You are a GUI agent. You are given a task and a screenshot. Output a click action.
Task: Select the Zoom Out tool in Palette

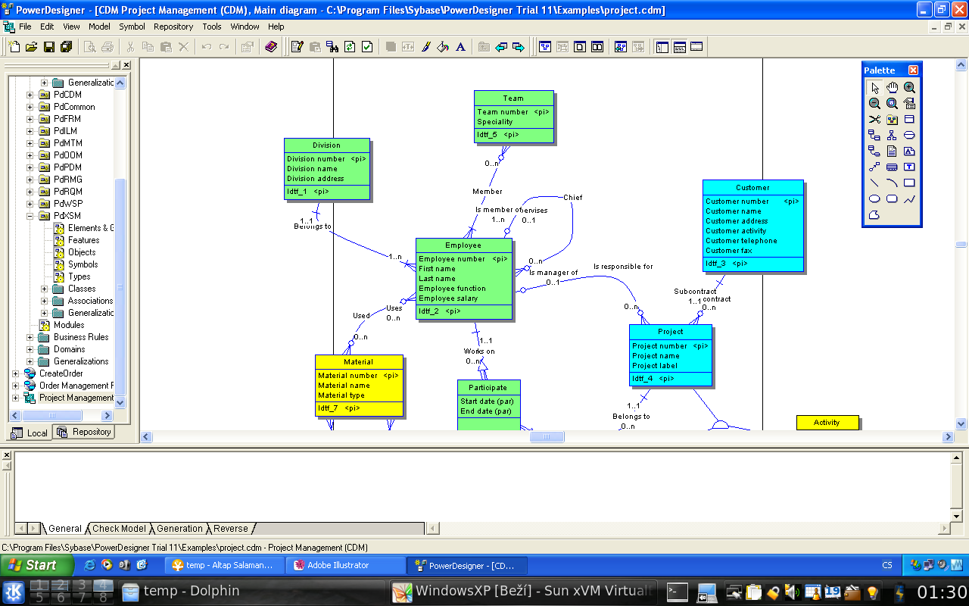click(874, 103)
